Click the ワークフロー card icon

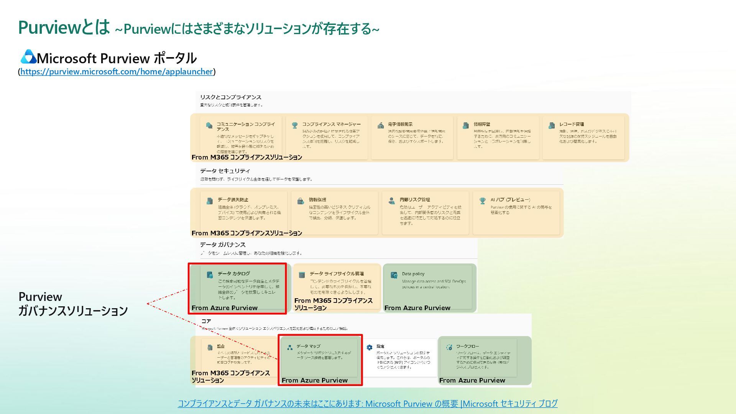[449, 347]
